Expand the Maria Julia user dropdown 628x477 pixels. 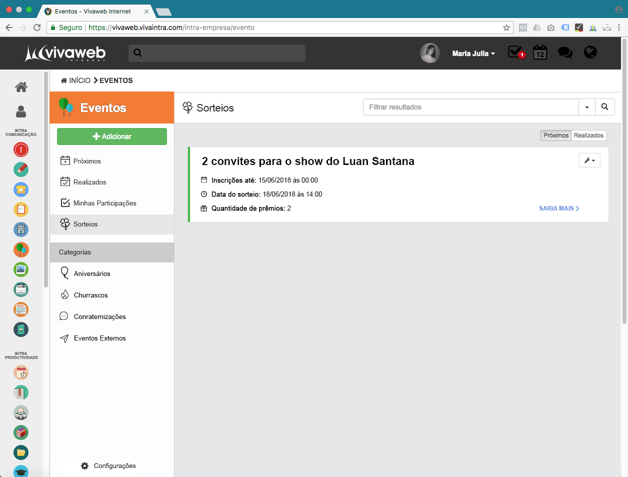(473, 53)
